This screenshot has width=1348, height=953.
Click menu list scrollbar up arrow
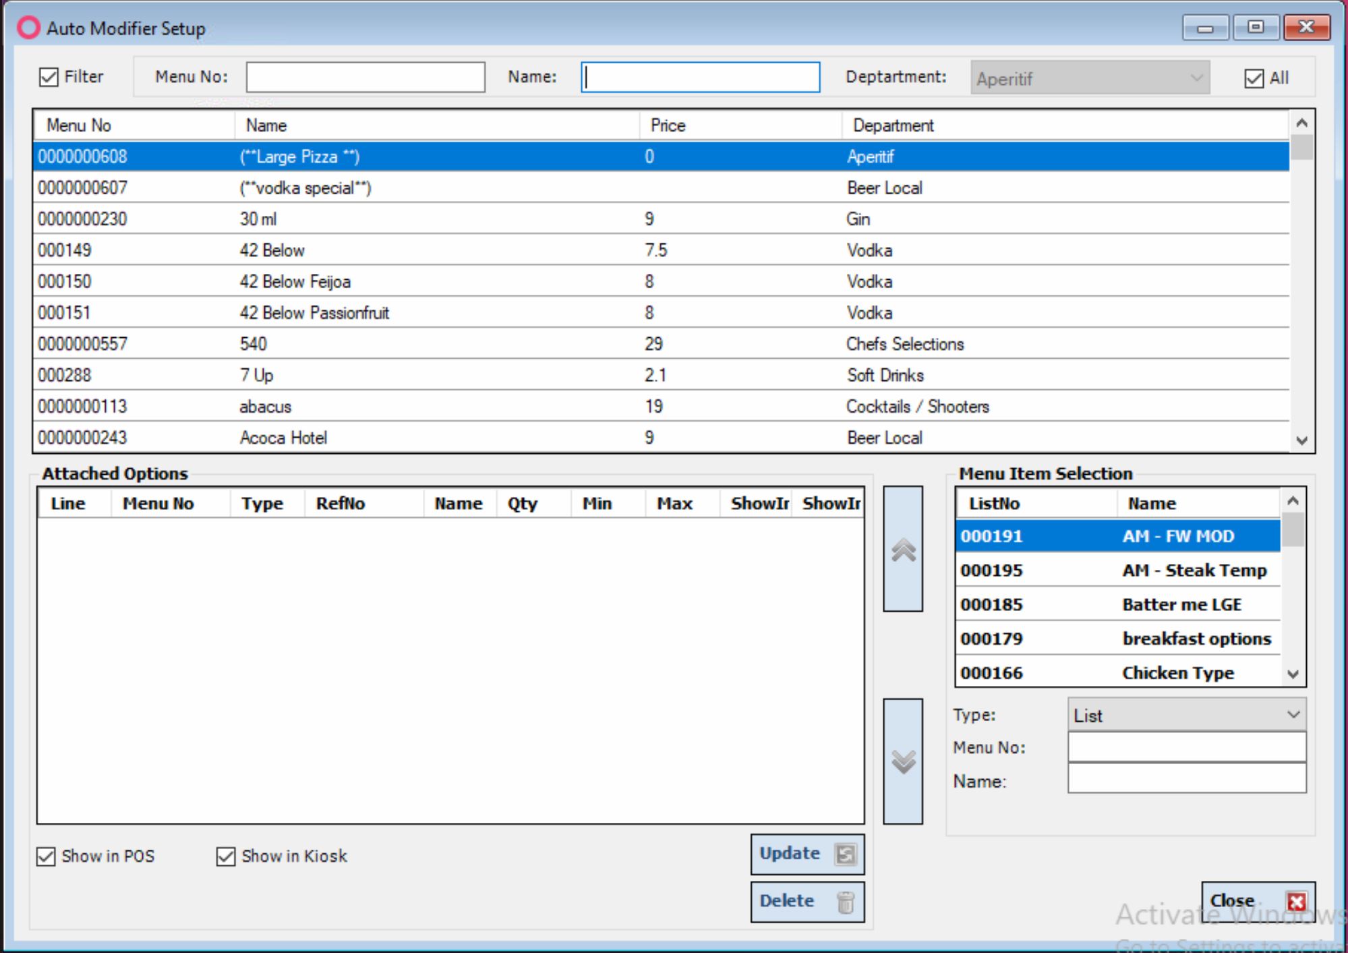(x=1301, y=123)
